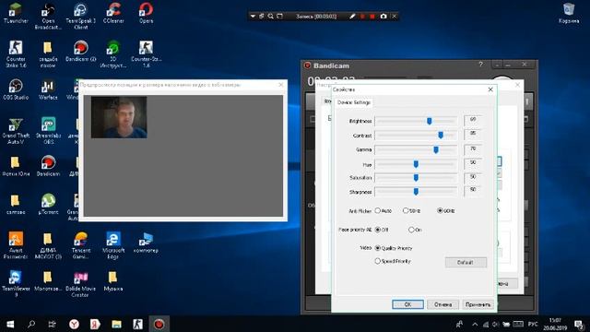
Task: Open the Open Broadcaster desktop shortcut
Action: (x=48, y=17)
